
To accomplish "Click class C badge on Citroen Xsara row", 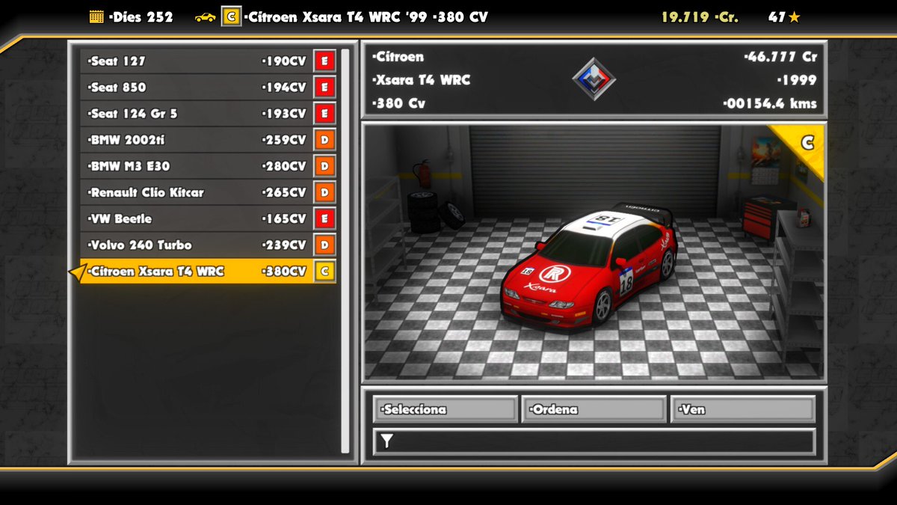I will [324, 271].
